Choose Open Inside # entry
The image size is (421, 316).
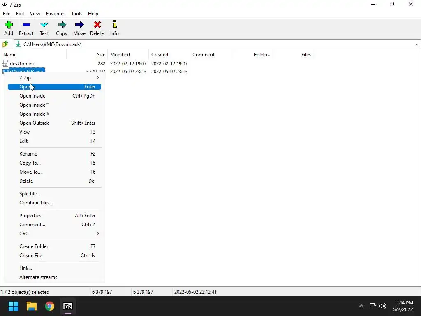(x=55, y=114)
